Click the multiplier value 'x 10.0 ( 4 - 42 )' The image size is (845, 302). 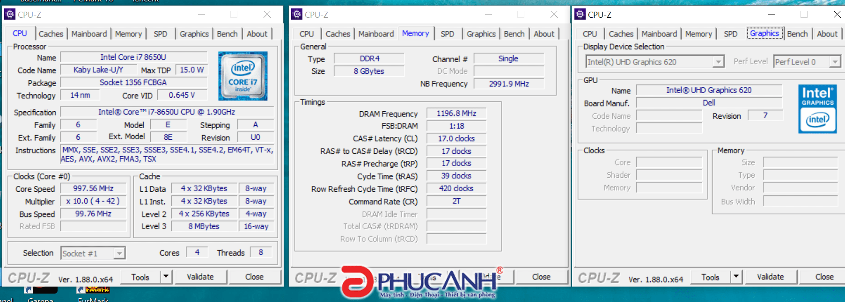(94, 201)
